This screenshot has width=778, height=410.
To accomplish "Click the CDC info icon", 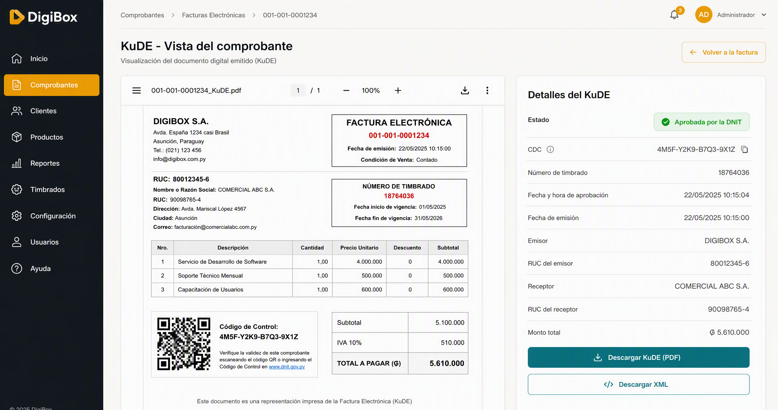I will pos(550,150).
